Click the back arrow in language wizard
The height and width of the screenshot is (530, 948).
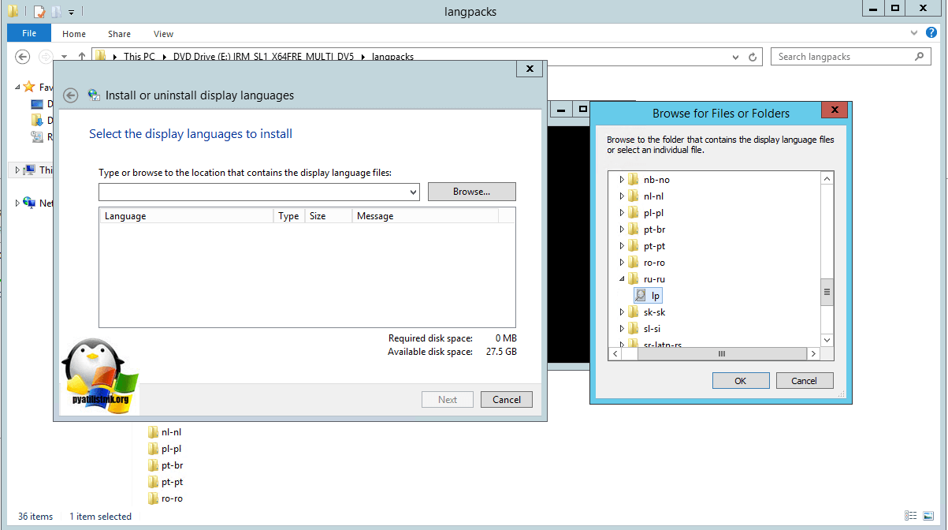pyautogui.click(x=71, y=95)
